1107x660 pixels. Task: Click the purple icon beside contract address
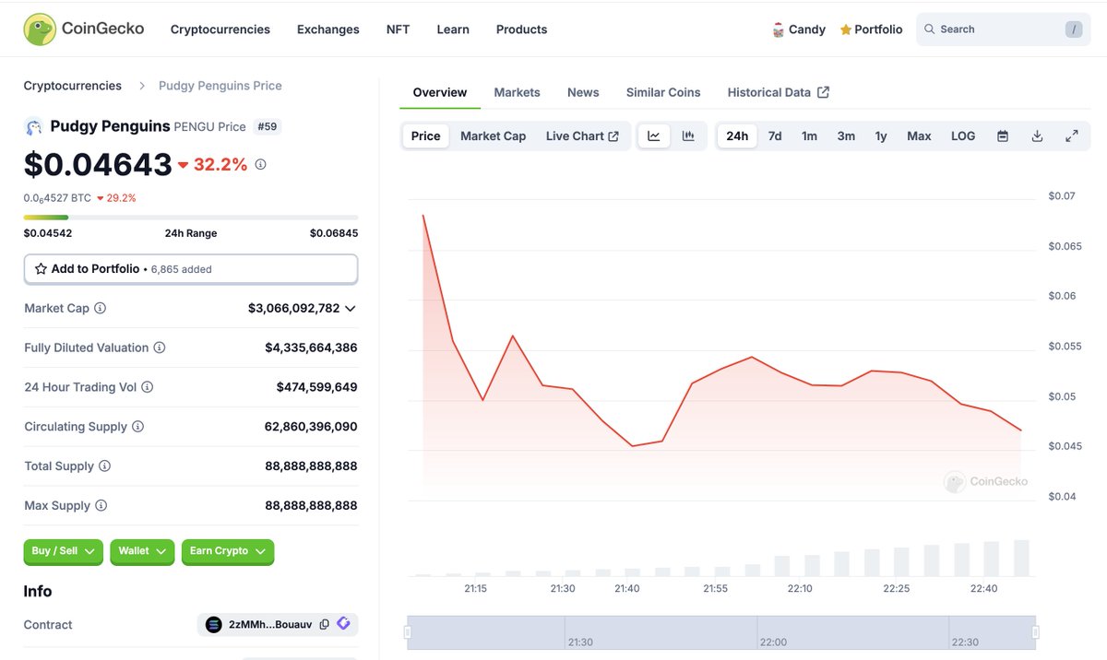tap(343, 624)
